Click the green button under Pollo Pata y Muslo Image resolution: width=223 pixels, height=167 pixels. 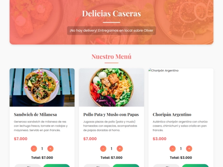click(x=126, y=166)
